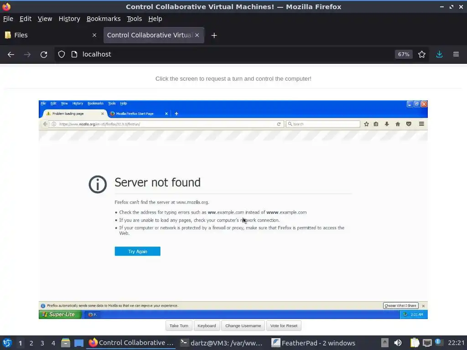Click the VM system tray icon
Image resolution: width=467 pixels, height=350 pixels.
click(x=405, y=314)
